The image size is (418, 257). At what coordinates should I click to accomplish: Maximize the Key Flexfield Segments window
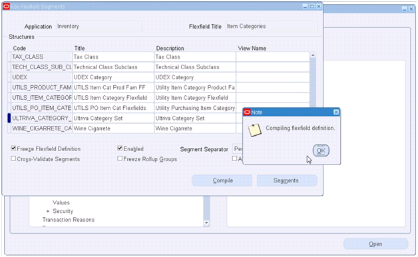(312, 7)
